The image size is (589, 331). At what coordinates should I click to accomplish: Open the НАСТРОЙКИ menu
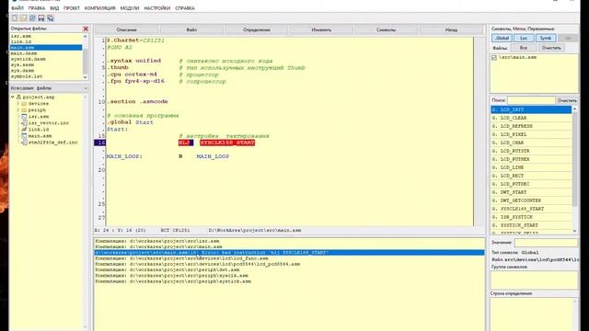(157, 8)
